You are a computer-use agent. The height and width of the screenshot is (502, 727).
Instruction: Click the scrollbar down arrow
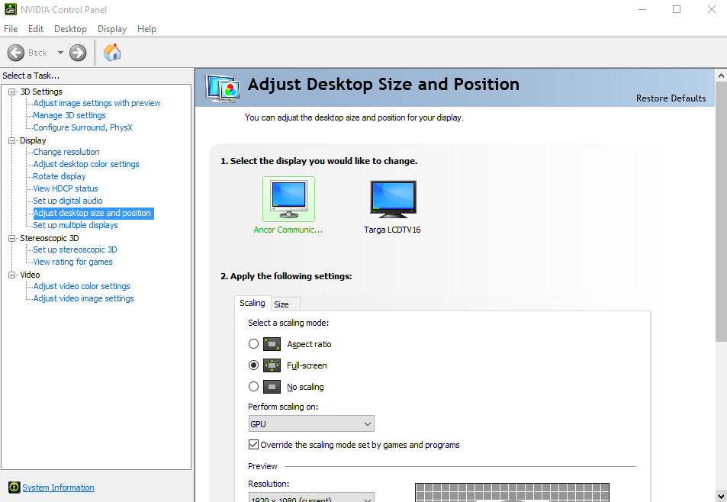[721, 497]
